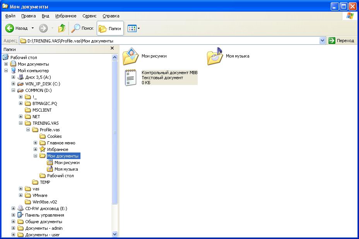Image resolution: width=359 pixels, height=239 pixels.
Task: Select Документы - user in tree
Action: coord(42,235)
